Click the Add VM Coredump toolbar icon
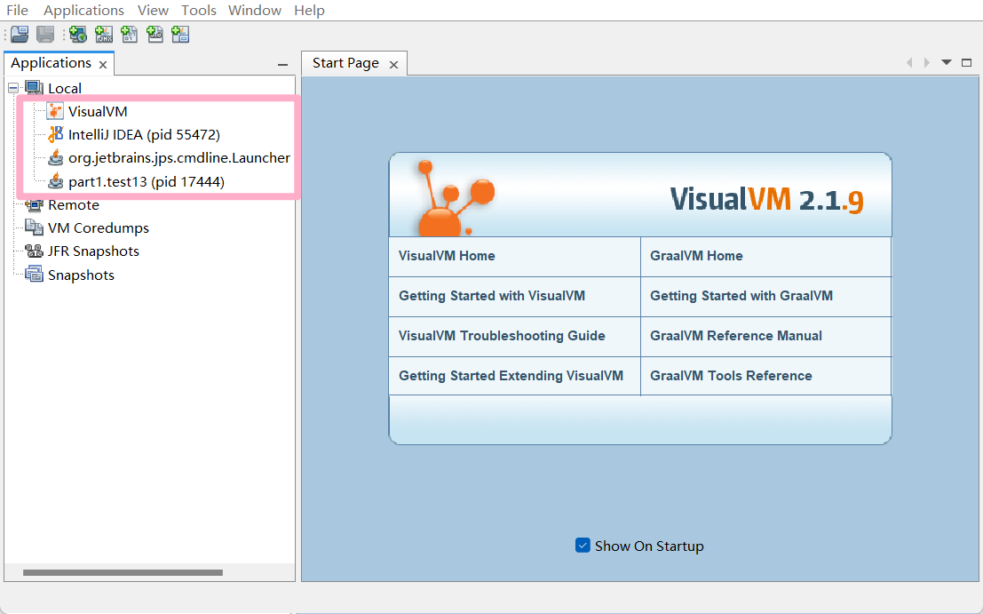Screen dimensions: 983x614 click(x=130, y=35)
